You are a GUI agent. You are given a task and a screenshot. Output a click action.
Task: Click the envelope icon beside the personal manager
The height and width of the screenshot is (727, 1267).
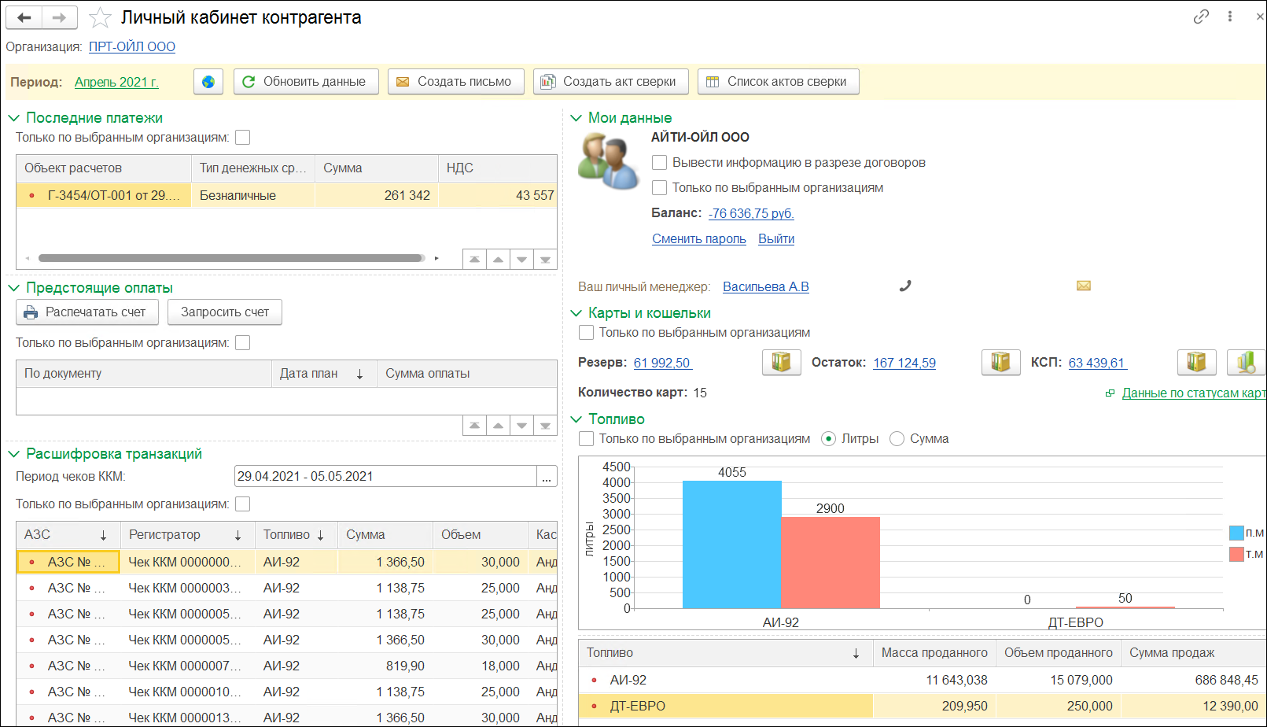click(x=1083, y=286)
